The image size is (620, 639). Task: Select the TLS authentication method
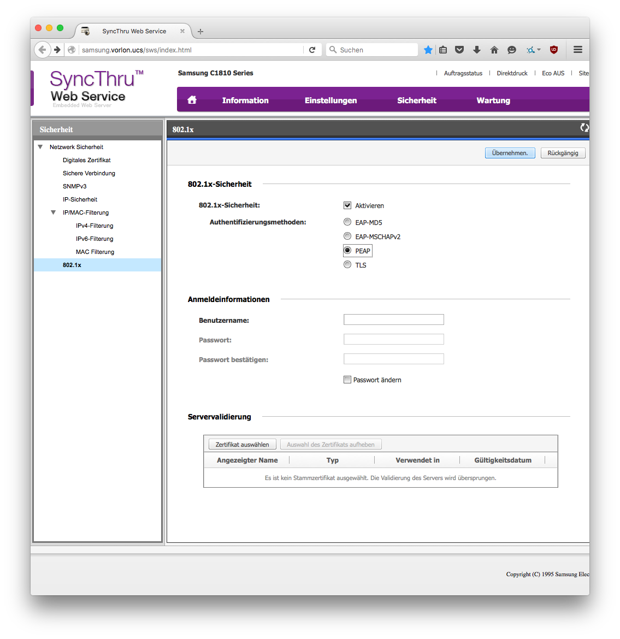(347, 265)
